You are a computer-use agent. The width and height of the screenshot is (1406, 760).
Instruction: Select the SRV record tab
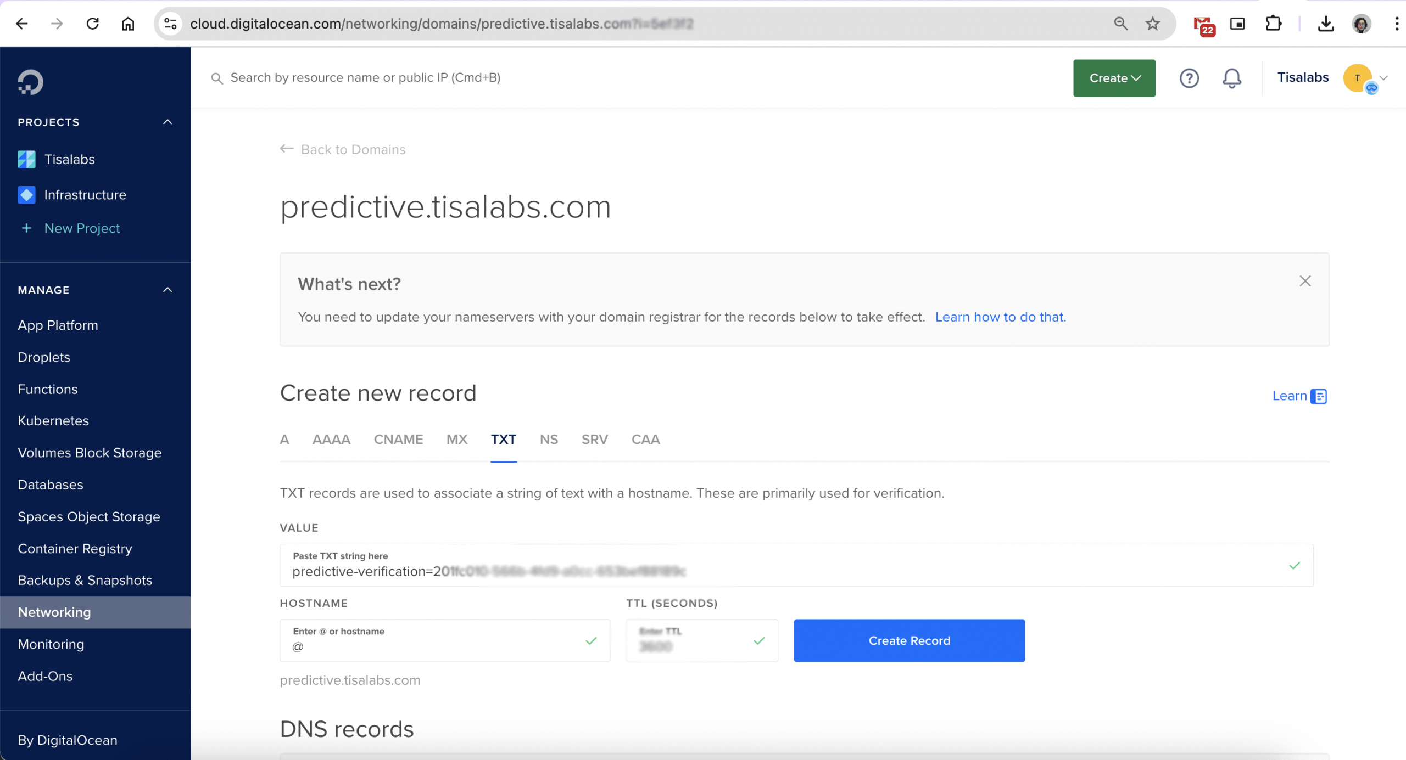(x=595, y=440)
